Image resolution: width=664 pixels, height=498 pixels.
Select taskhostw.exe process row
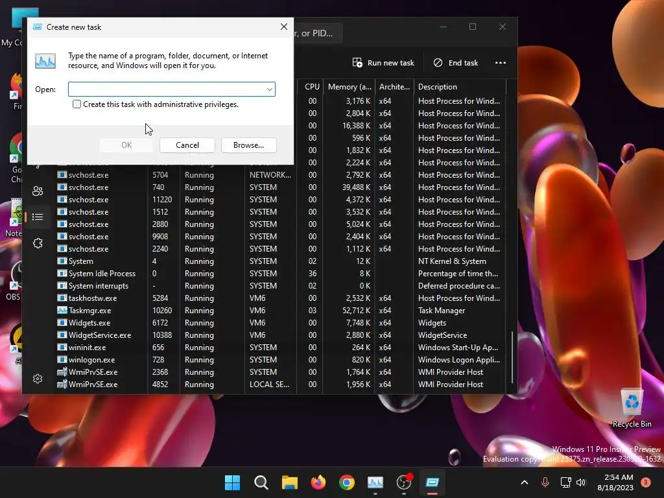[281, 298]
